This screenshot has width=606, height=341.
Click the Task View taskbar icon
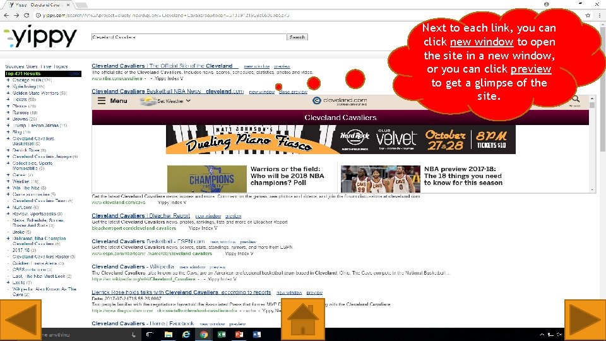(x=150, y=335)
